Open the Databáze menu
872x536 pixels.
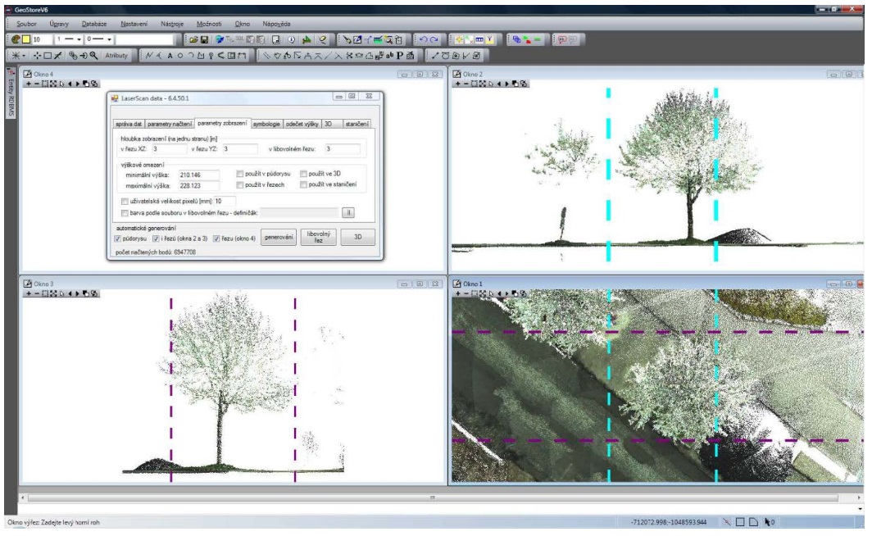94,24
